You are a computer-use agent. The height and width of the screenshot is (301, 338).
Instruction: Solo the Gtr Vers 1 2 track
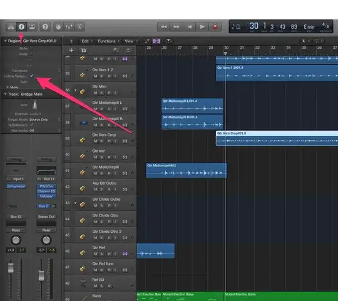coord(101,76)
